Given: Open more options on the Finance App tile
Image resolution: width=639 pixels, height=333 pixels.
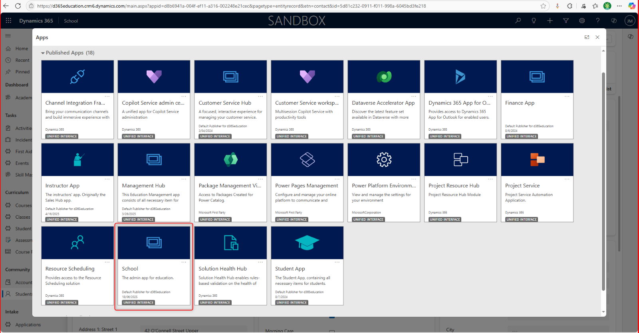Looking at the screenshot, I should 567,96.
